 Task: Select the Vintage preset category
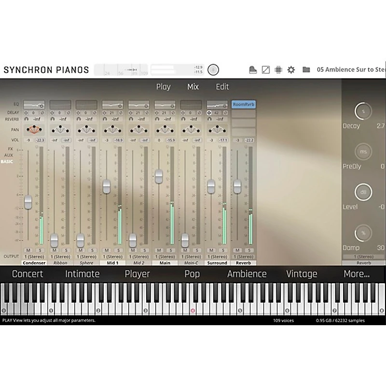click(302, 274)
